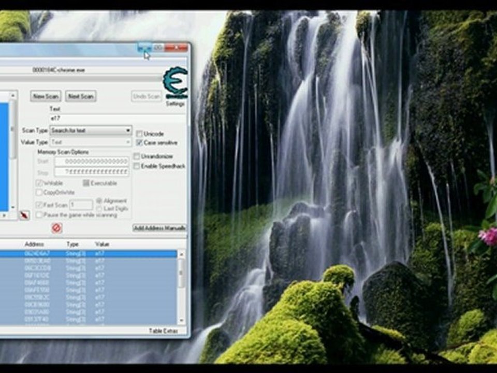Click the Text search input field

[118, 118]
